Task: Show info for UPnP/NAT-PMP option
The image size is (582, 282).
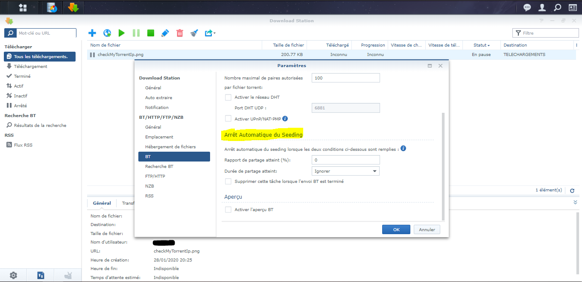Action: point(285,118)
